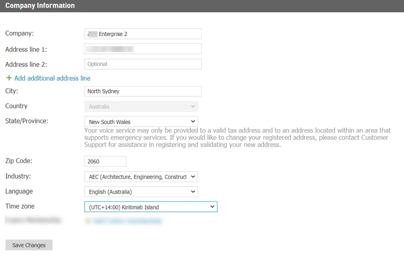
Task: Click the voice service tax address notice text
Action: click(x=238, y=138)
